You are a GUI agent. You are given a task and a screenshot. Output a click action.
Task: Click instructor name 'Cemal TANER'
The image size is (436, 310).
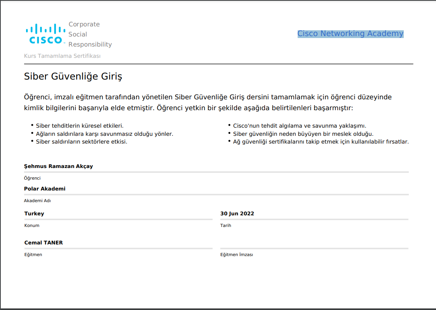pos(44,242)
